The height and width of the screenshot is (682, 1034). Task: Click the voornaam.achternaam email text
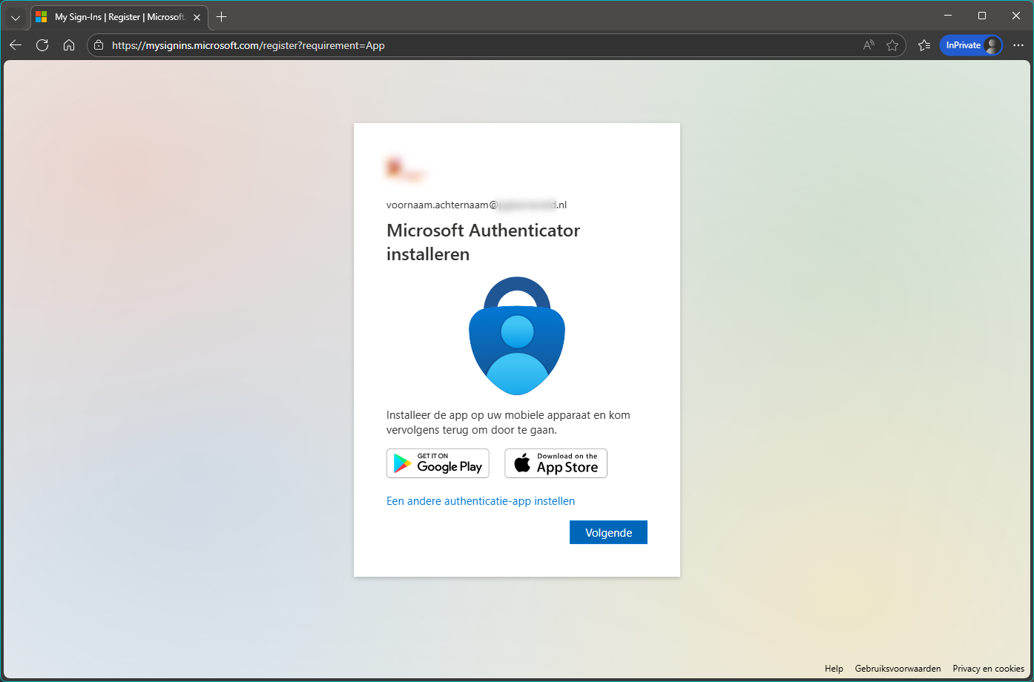tap(476, 205)
